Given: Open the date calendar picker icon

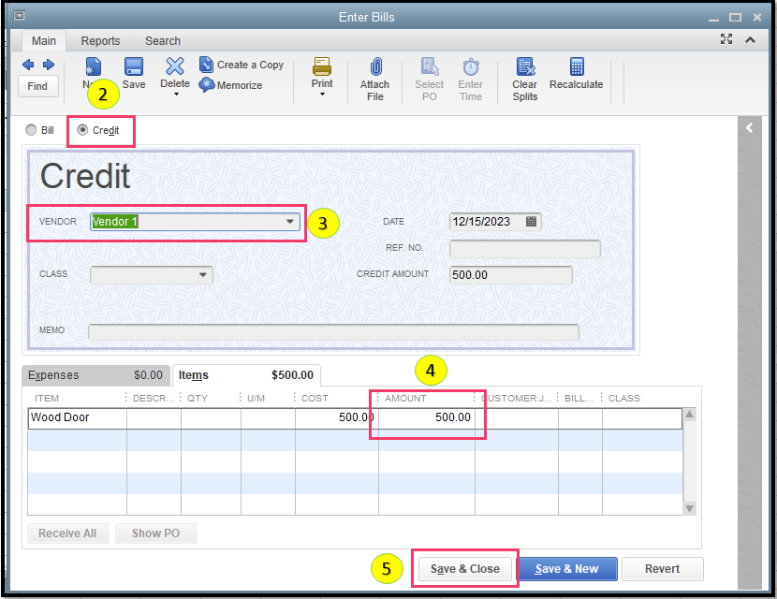Looking at the screenshot, I should (531, 222).
